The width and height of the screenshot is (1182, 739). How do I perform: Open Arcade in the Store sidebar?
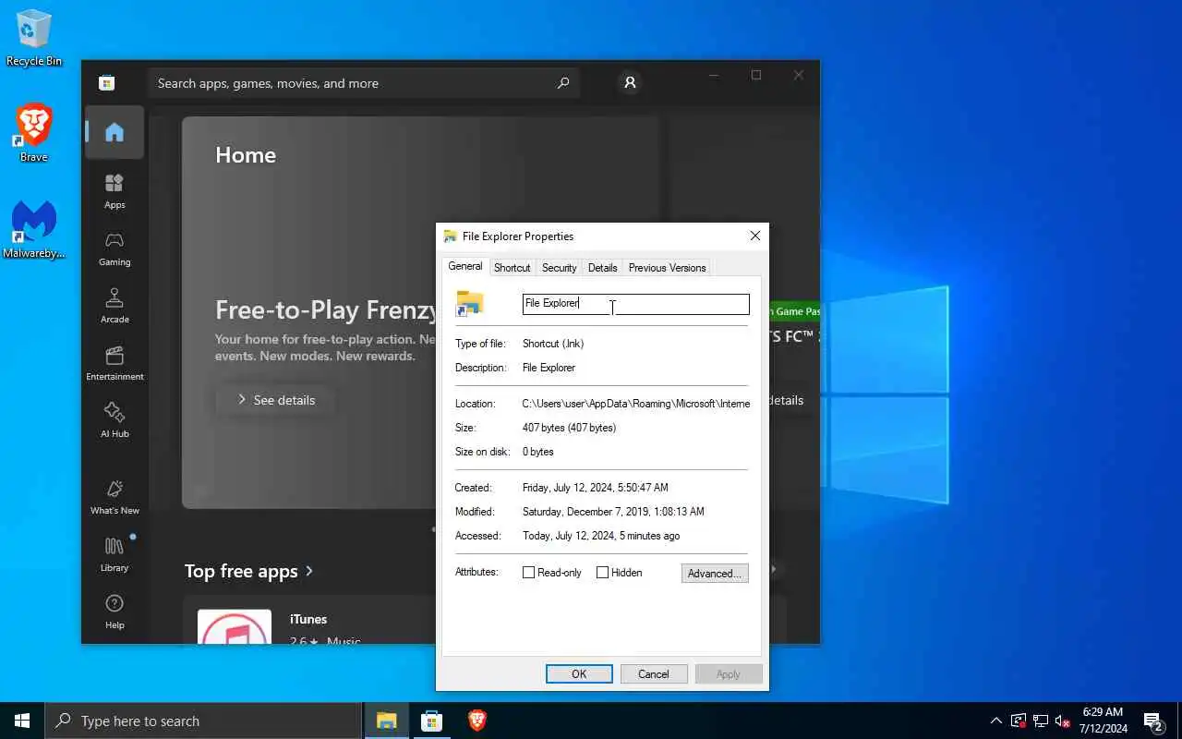pyautogui.click(x=115, y=306)
